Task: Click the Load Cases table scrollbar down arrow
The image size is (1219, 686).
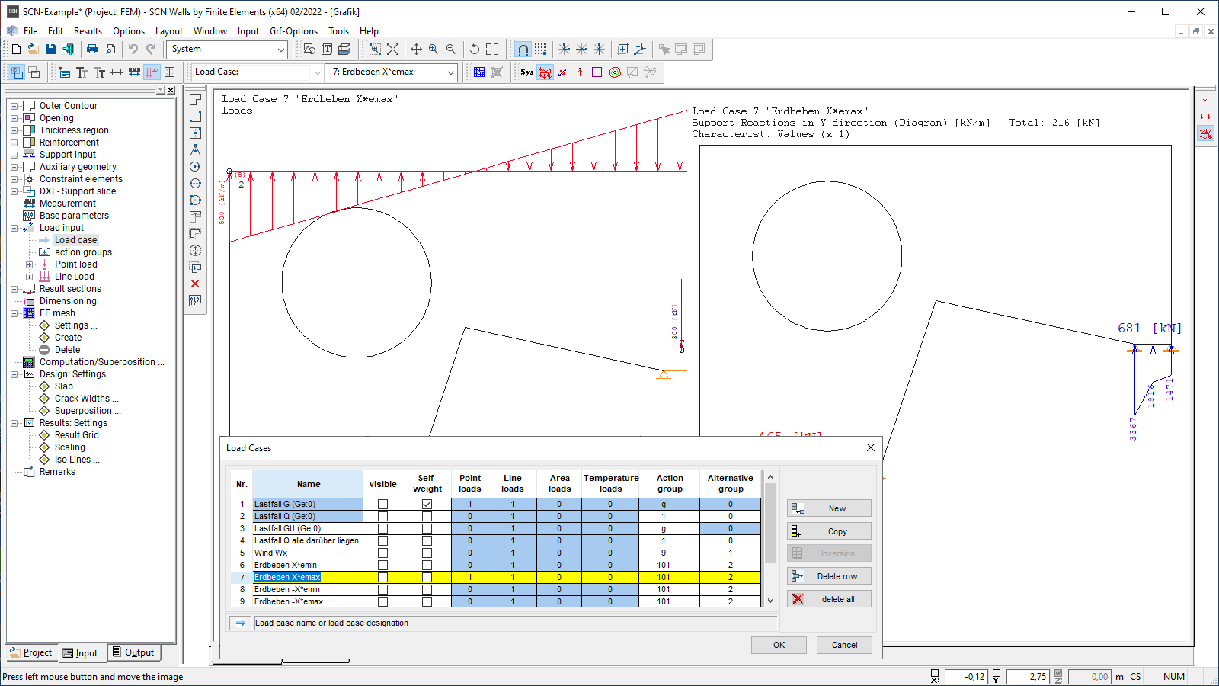Action: pyautogui.click(x=770, y=601)
